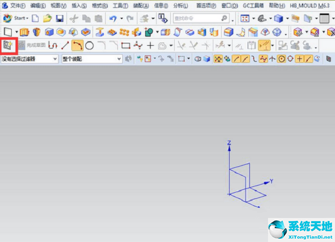Select the Arc sketch tool
The width and height of the screenshot is (335, 242).
pyautogui.click(x=78, y=45)
